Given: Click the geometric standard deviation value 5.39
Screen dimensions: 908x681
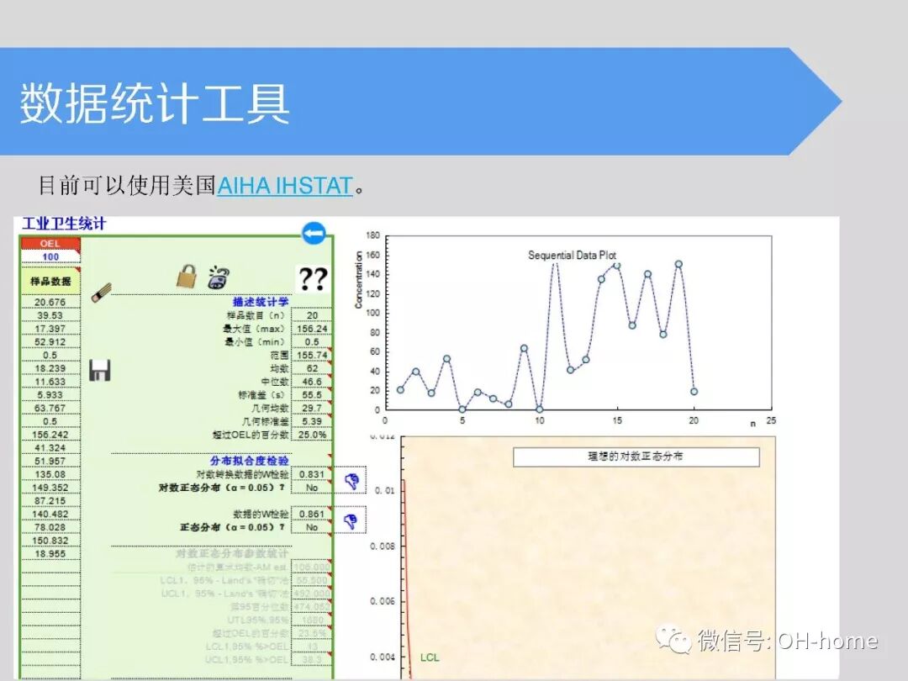Looking at the screenshot, I should coord(312,421).
